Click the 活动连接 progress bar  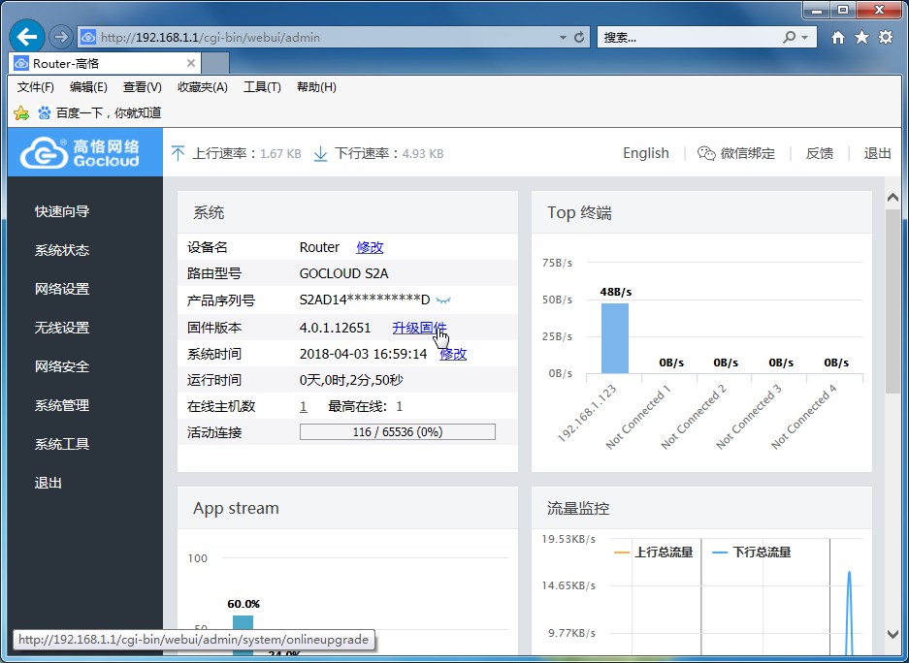click(x=397, y=432)
